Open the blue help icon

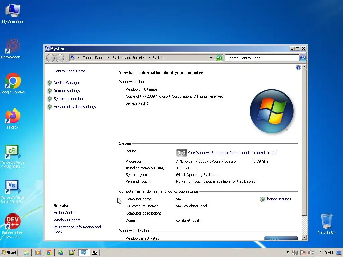point(298,67)
